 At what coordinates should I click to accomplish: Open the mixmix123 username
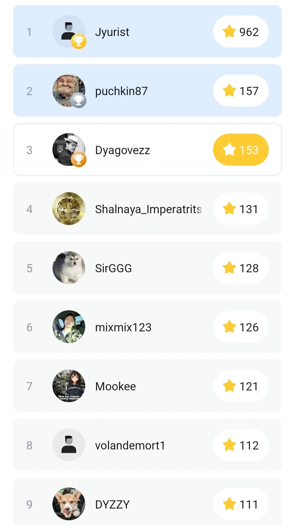pos(123,327)
